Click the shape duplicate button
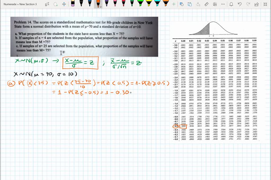The height and width of the screenshot is (180, 271). click(x=190, y=4)
